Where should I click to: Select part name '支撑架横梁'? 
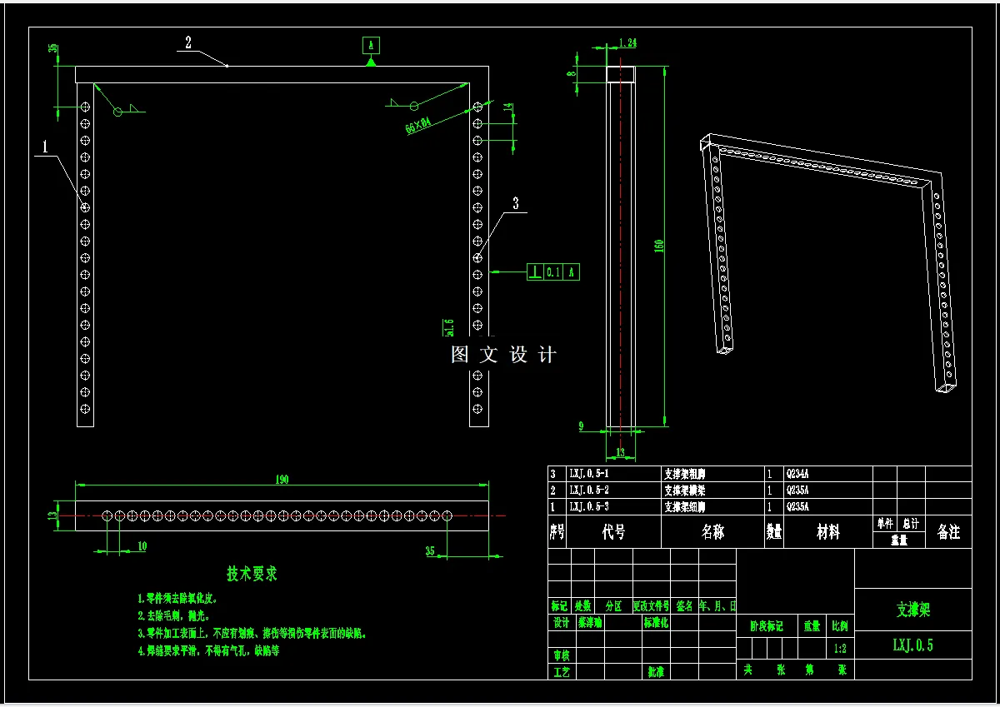(685, 490)
